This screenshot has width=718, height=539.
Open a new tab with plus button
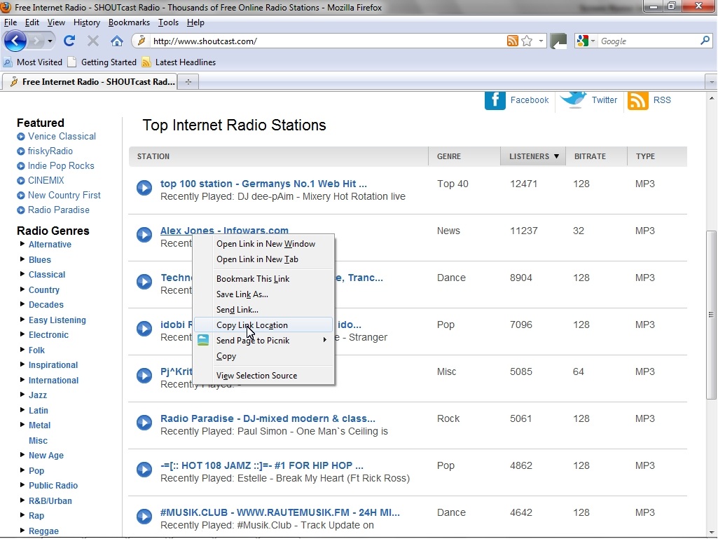point(188,82)
